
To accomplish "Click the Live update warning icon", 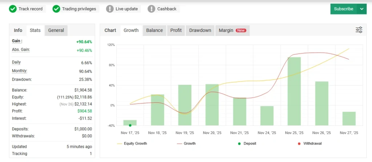I will 110,9.
